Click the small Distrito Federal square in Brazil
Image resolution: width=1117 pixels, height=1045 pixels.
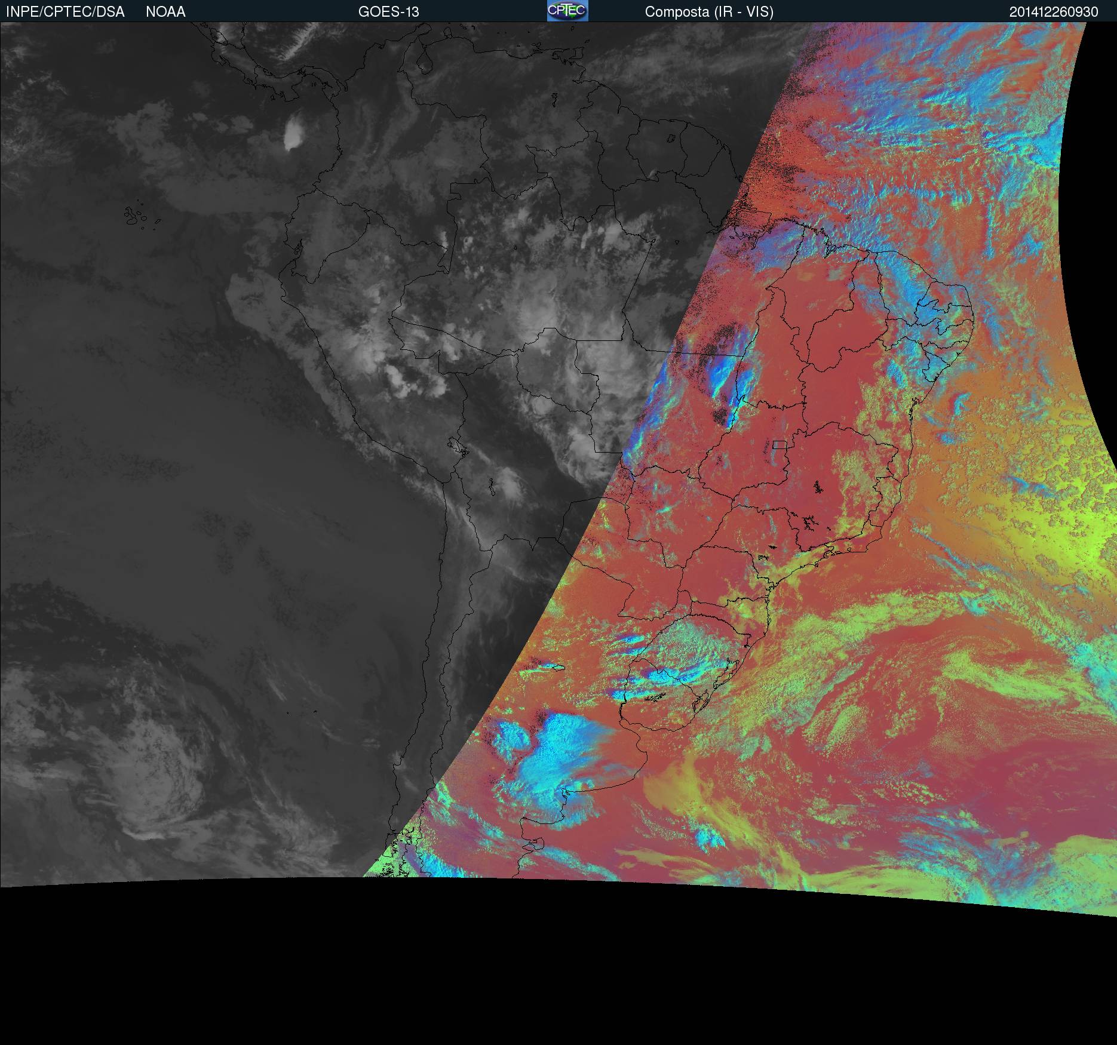pos(779,444)
